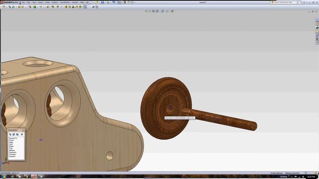Activate the Smart Fasteners tool
Image resolution: width=319 pixels, height=179 pixels.
(19, 7)
